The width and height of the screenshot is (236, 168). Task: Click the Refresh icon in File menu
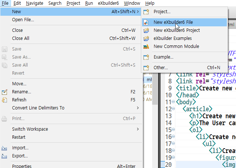coord(5,100)
